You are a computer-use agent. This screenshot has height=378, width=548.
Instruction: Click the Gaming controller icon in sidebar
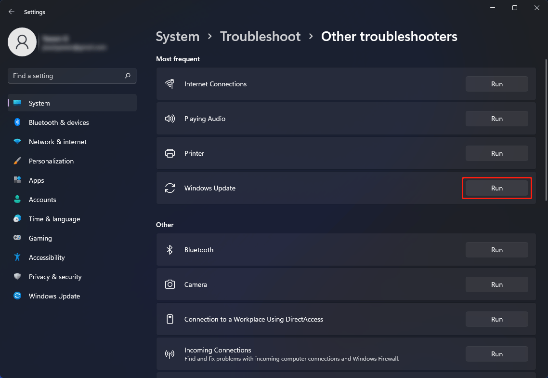tap(17, 238)
